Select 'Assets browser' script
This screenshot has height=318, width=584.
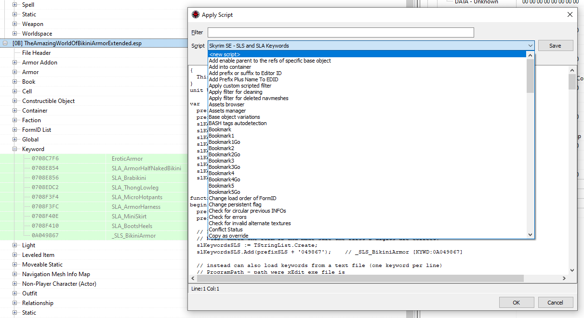coord(367,104)
